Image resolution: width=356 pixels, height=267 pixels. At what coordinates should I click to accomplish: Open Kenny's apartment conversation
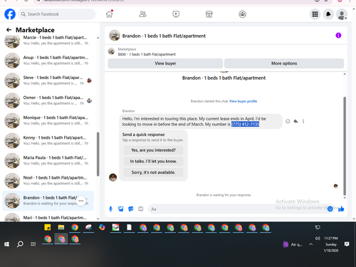[48, 140]
